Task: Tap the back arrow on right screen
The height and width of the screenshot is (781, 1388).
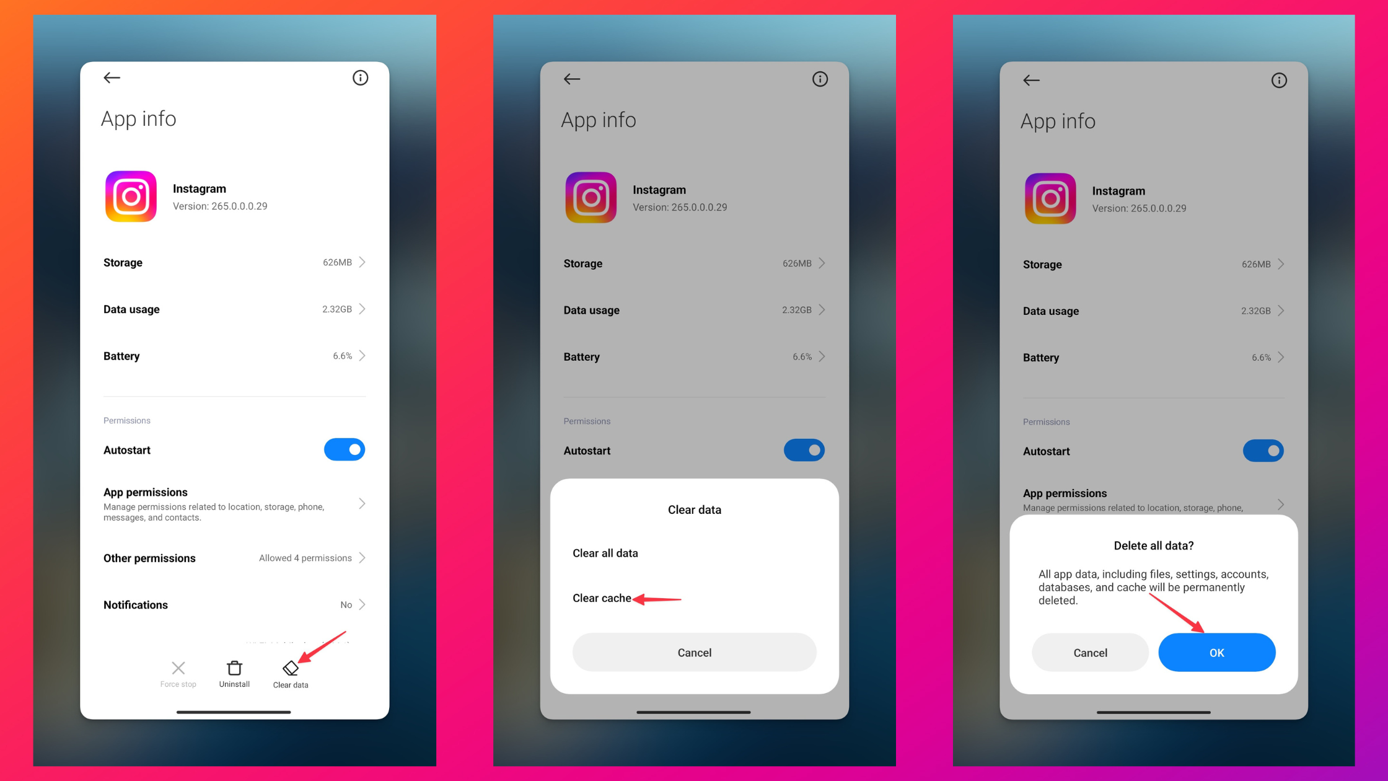Action: pyautogui.click(x=1032, y=79)
